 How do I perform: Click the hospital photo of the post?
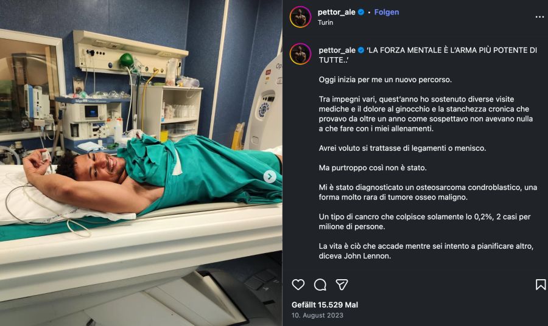(x=141, y=163)
